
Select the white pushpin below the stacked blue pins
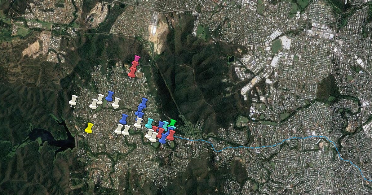point(139,122)
